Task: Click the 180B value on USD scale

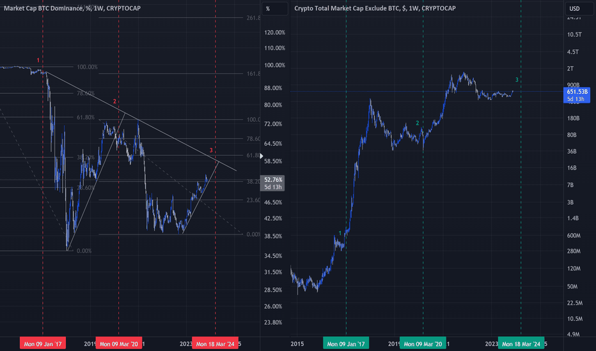Action: (573, 119)
